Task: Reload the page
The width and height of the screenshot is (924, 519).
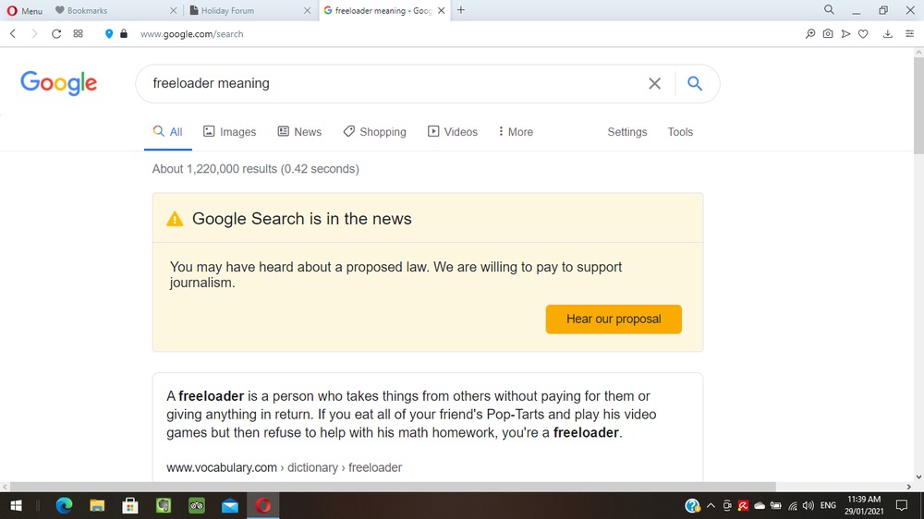Action: (x=56, y=34)
